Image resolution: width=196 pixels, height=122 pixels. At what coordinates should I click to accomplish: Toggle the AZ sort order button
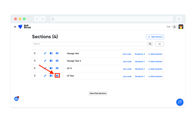(159, 44)
